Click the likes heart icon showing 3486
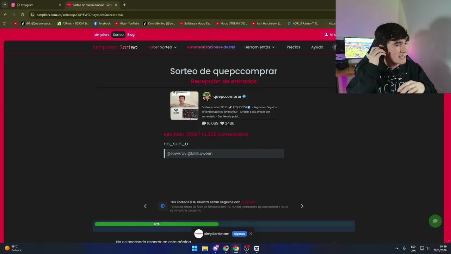 pyautogui.click(x=222, y=123)
